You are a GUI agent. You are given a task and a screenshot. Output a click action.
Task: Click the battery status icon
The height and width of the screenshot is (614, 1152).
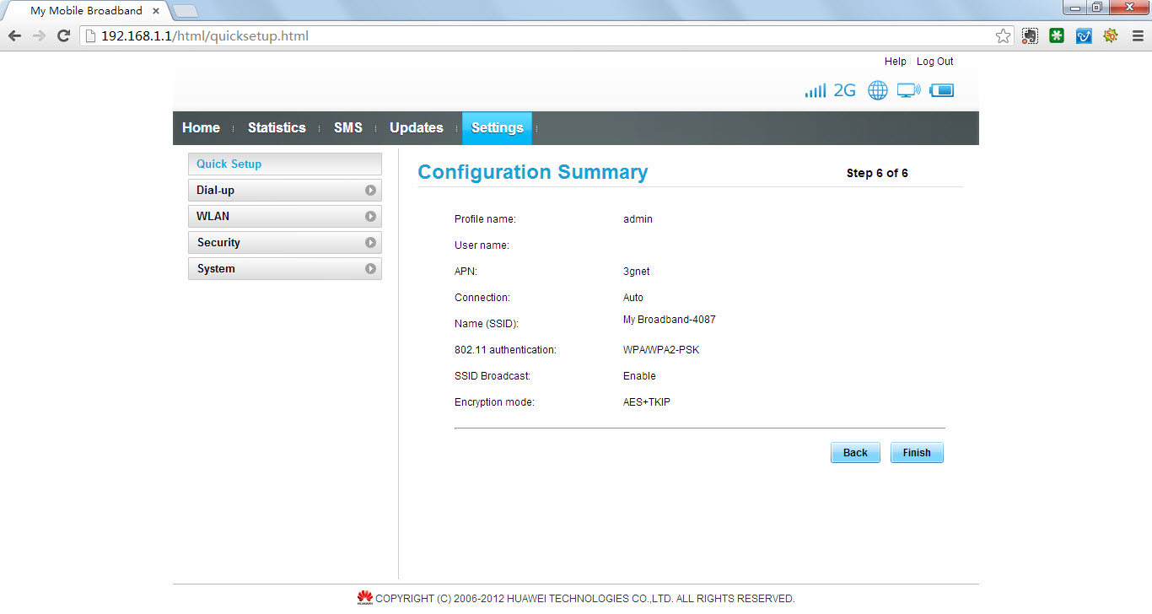tap(942, 90)
